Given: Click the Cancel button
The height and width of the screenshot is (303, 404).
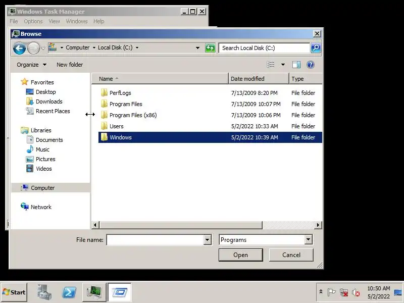Looking at the screenshot, I should tap(291, 255).
